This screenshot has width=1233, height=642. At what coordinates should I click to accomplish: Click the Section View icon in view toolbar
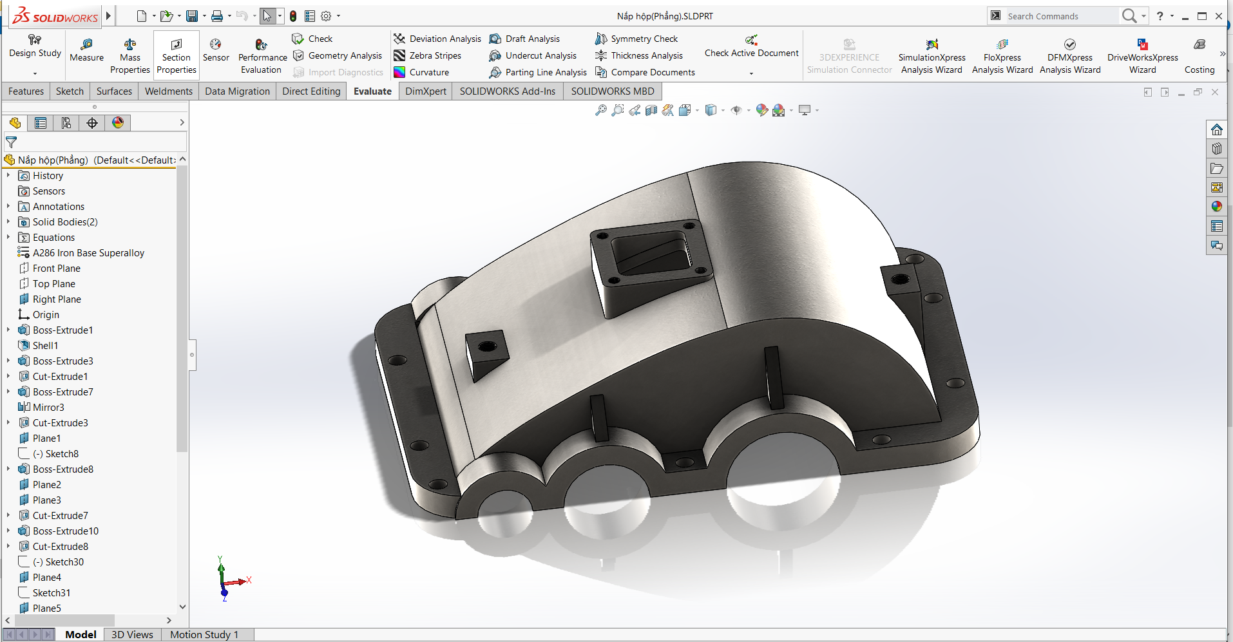click(x=651, y=110)
